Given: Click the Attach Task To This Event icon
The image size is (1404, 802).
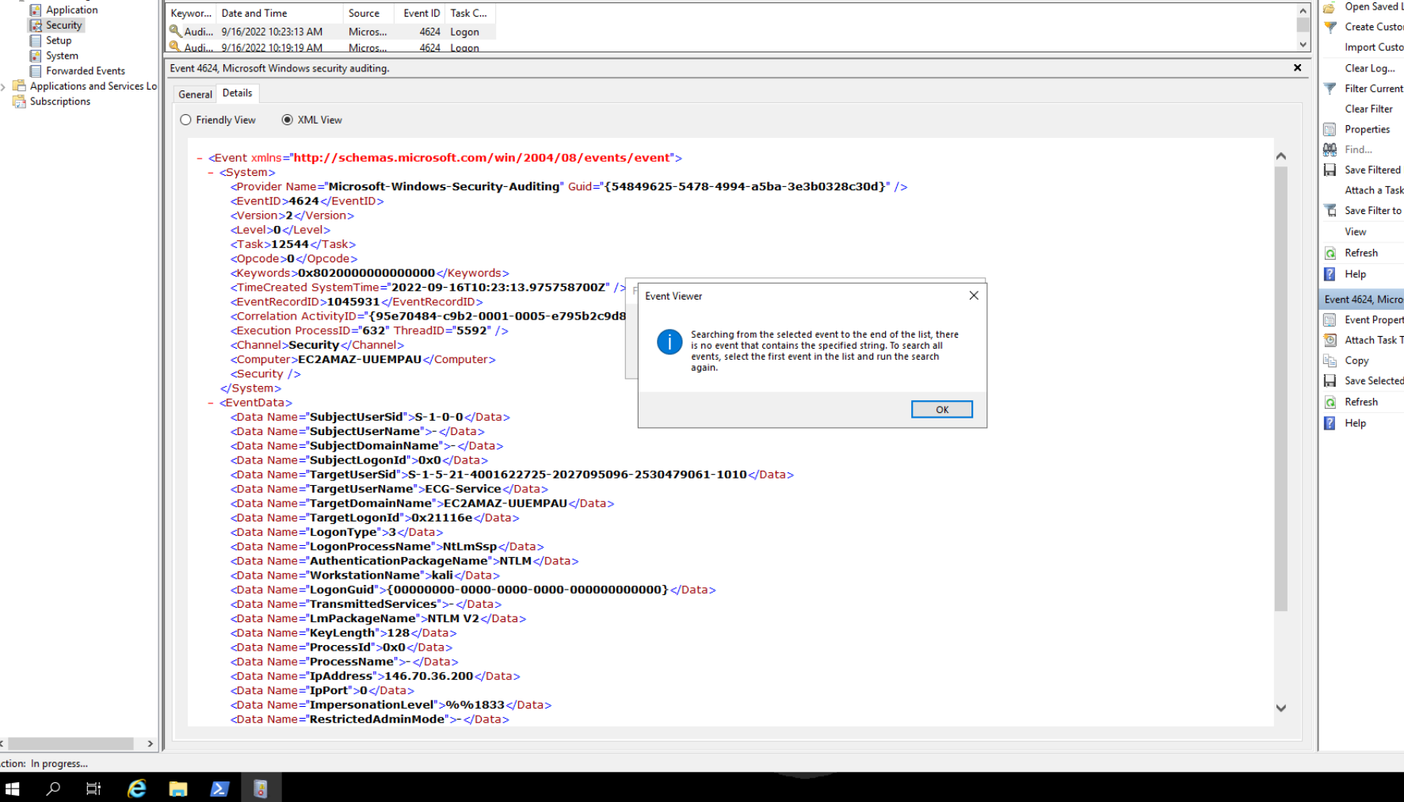Looking at the screenshot, I should tap(1330, 340).
